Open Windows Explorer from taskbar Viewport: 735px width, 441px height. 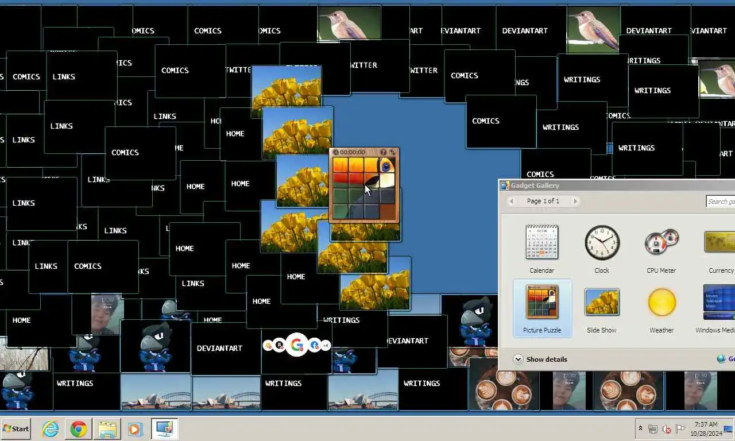[107, 429]
